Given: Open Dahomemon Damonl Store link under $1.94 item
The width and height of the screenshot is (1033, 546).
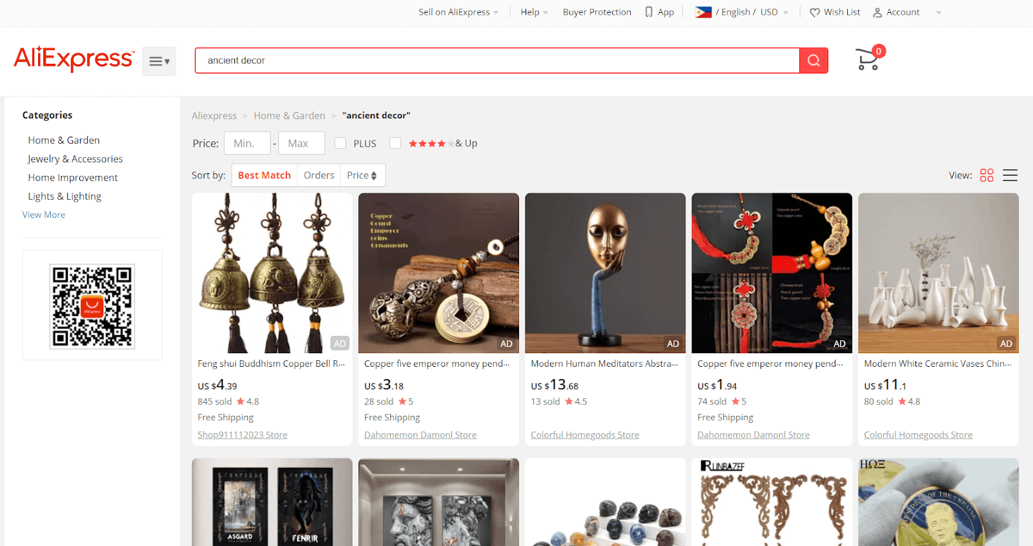Looking at the screenshot, I should coord(753,435).
